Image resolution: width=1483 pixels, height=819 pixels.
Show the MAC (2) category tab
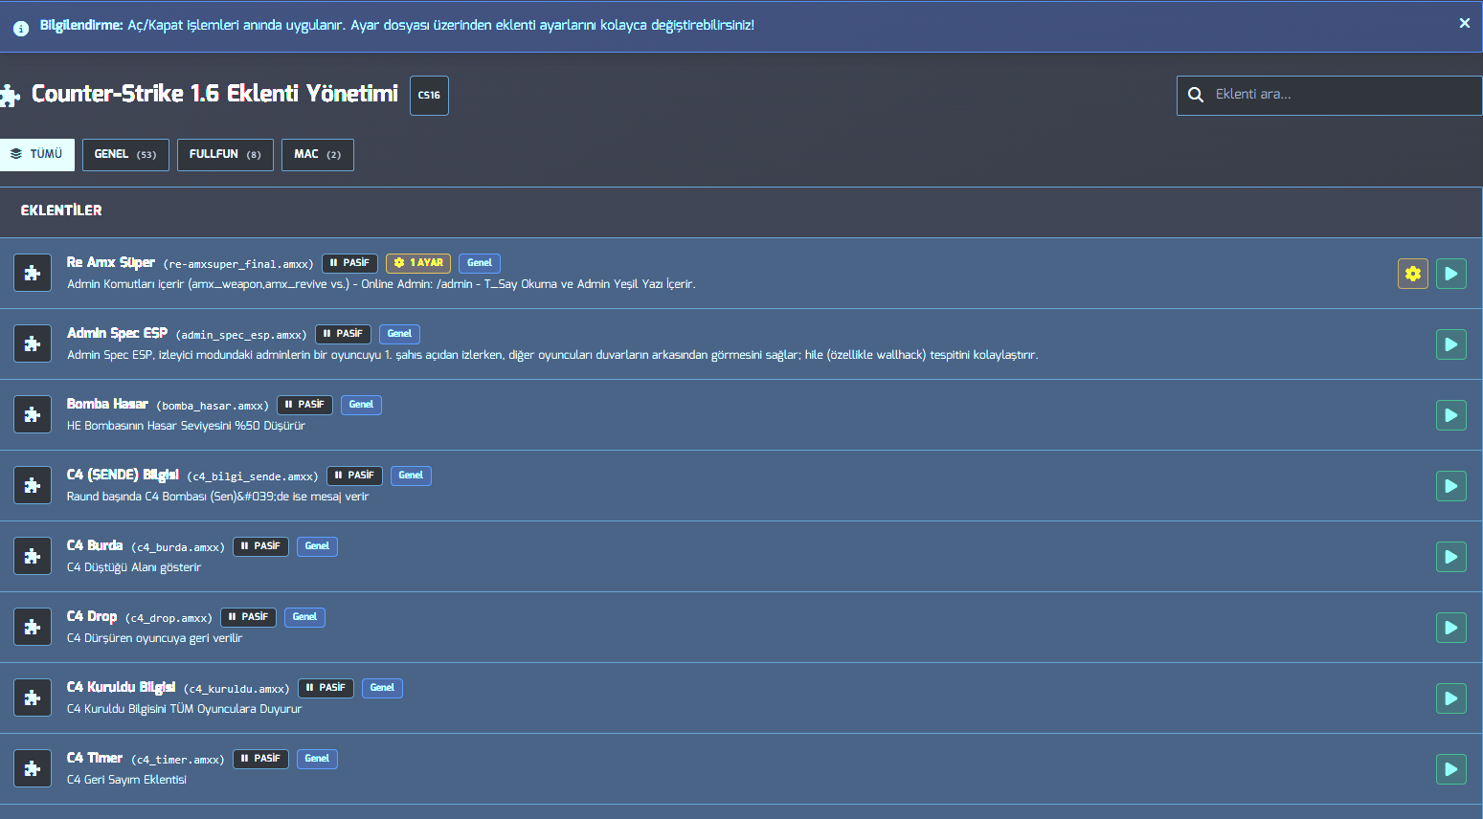pos(318,154)
